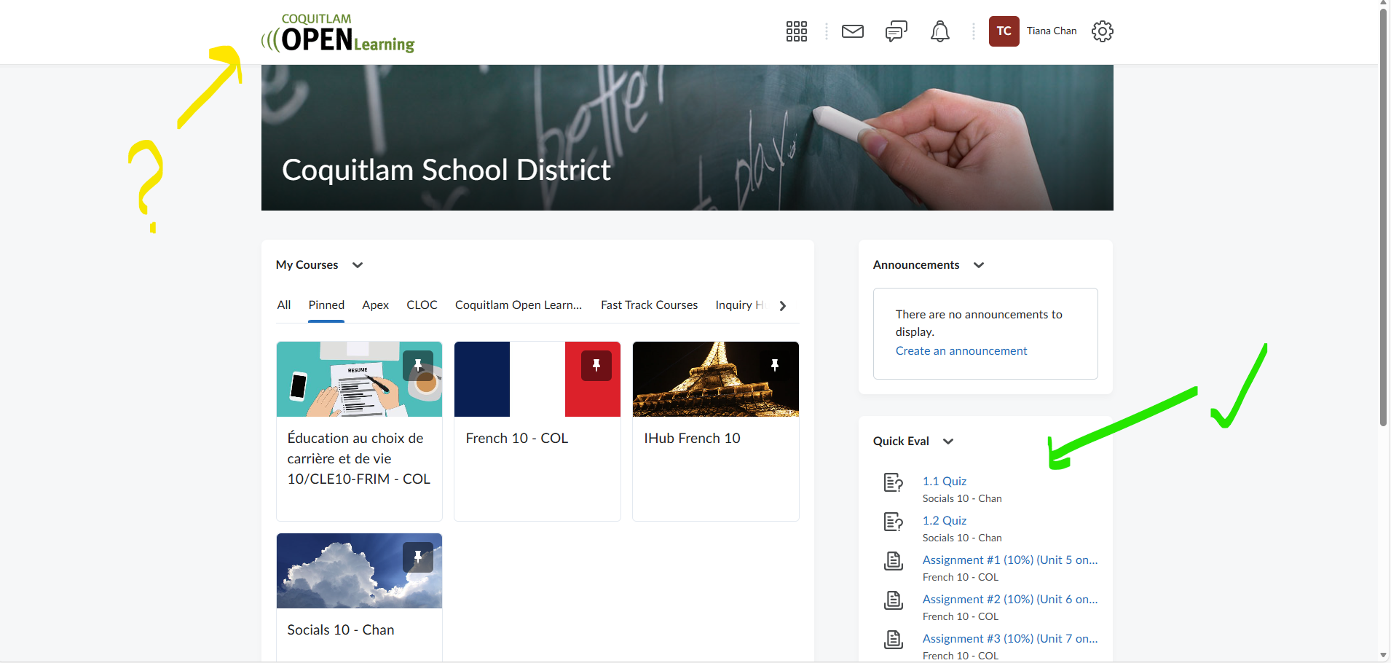Image resolution: width=1391 pixels, height=663 pixels.
Task: Open the IHub French 10 course title
Action: (692, 439)
